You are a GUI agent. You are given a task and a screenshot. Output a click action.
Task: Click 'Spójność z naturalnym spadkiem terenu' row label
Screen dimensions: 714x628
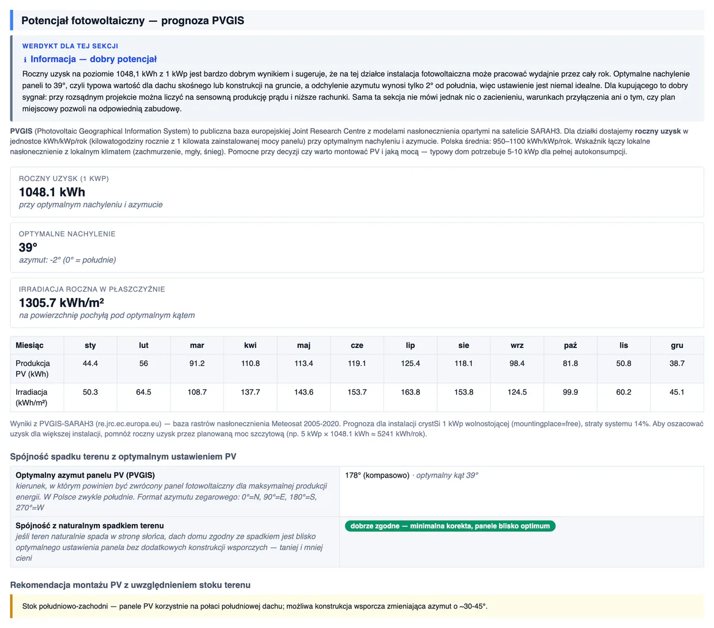point(90,525)
